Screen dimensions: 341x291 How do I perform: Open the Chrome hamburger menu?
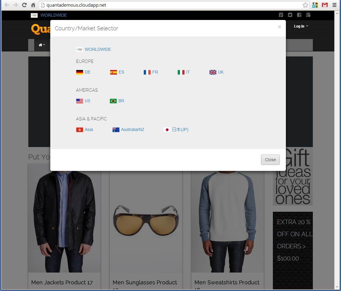pos(334,5)
